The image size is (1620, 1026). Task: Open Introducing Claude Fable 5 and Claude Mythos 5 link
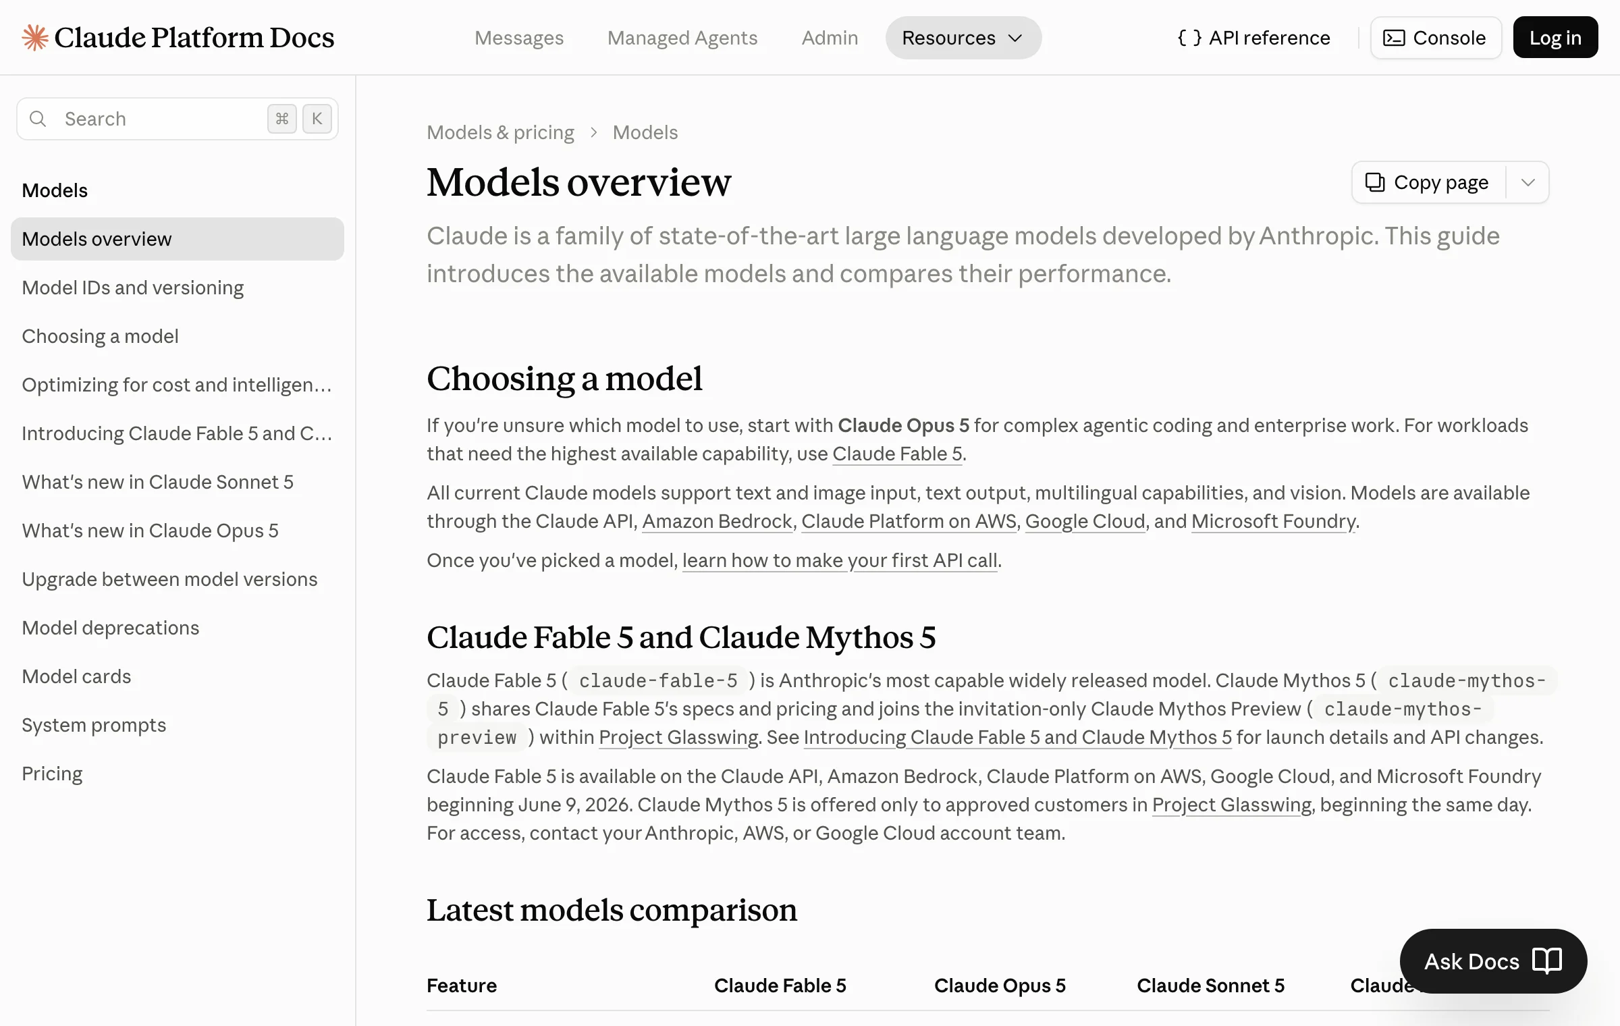(1018, 737)
